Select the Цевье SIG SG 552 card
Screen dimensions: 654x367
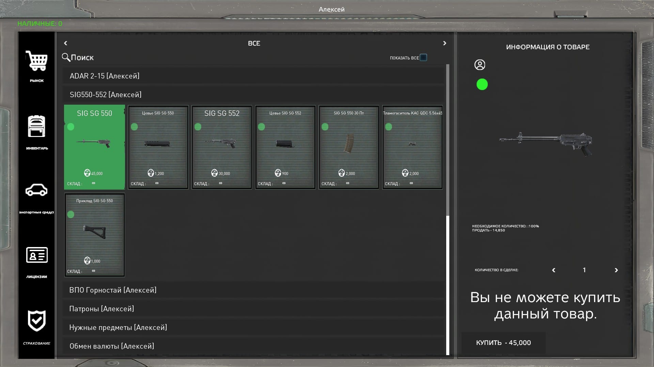coord(285,147)
